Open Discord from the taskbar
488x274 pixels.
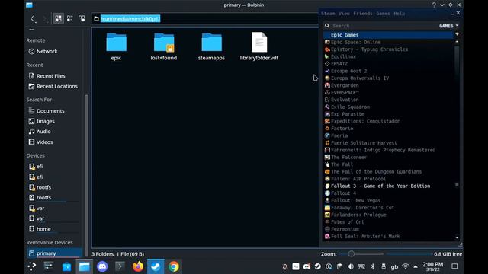[x=102, y=266]
